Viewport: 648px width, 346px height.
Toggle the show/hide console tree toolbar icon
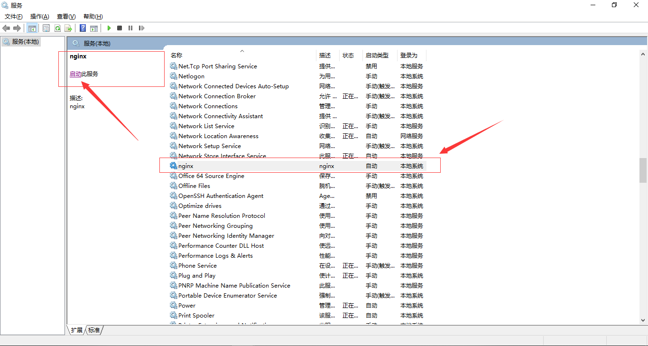[32, 28]
